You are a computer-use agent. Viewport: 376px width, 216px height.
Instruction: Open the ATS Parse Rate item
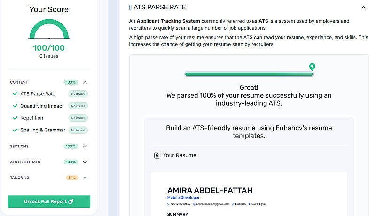[38, 94]
